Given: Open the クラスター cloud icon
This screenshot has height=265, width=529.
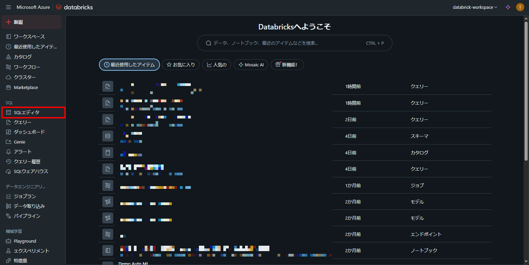Looking at the screenshot, I should (x=8, y=77).
